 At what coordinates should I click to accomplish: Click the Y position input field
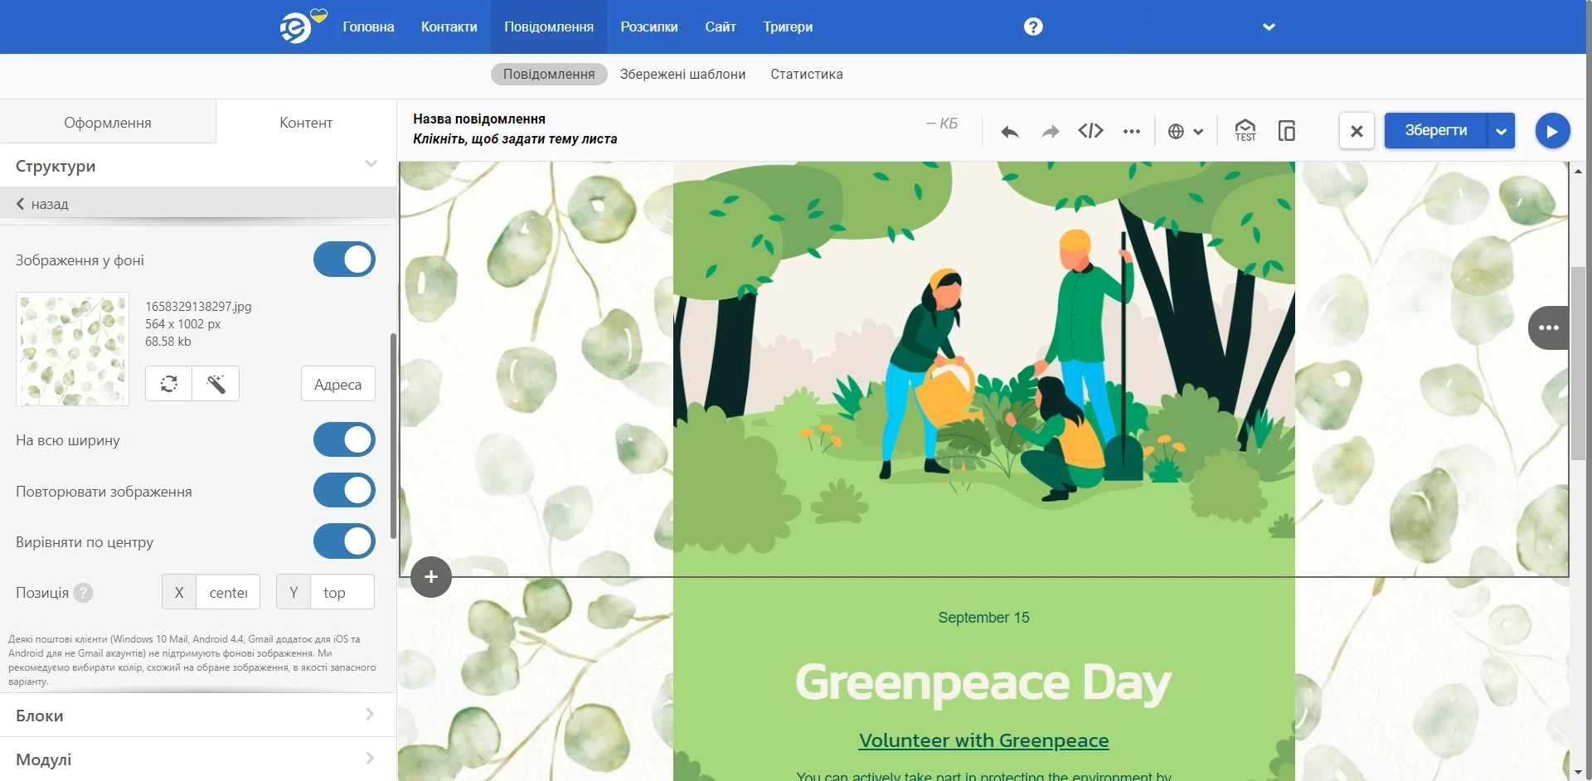pyautogui.click(x=342, y=592)
